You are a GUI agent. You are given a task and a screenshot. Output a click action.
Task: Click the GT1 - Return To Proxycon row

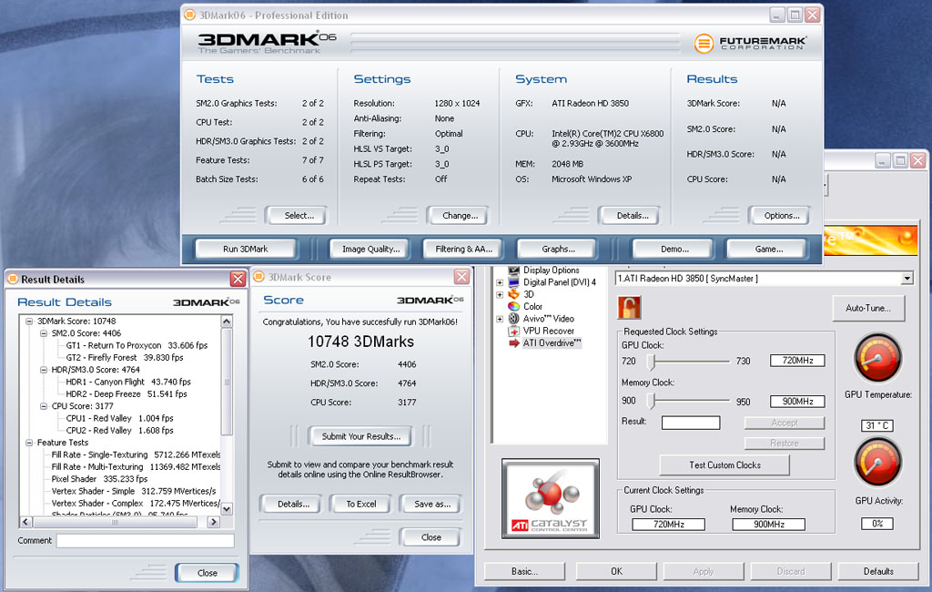point(137,345)
